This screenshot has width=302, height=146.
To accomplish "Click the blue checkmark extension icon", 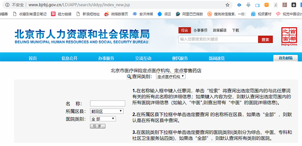I will [x=239, y=5].
